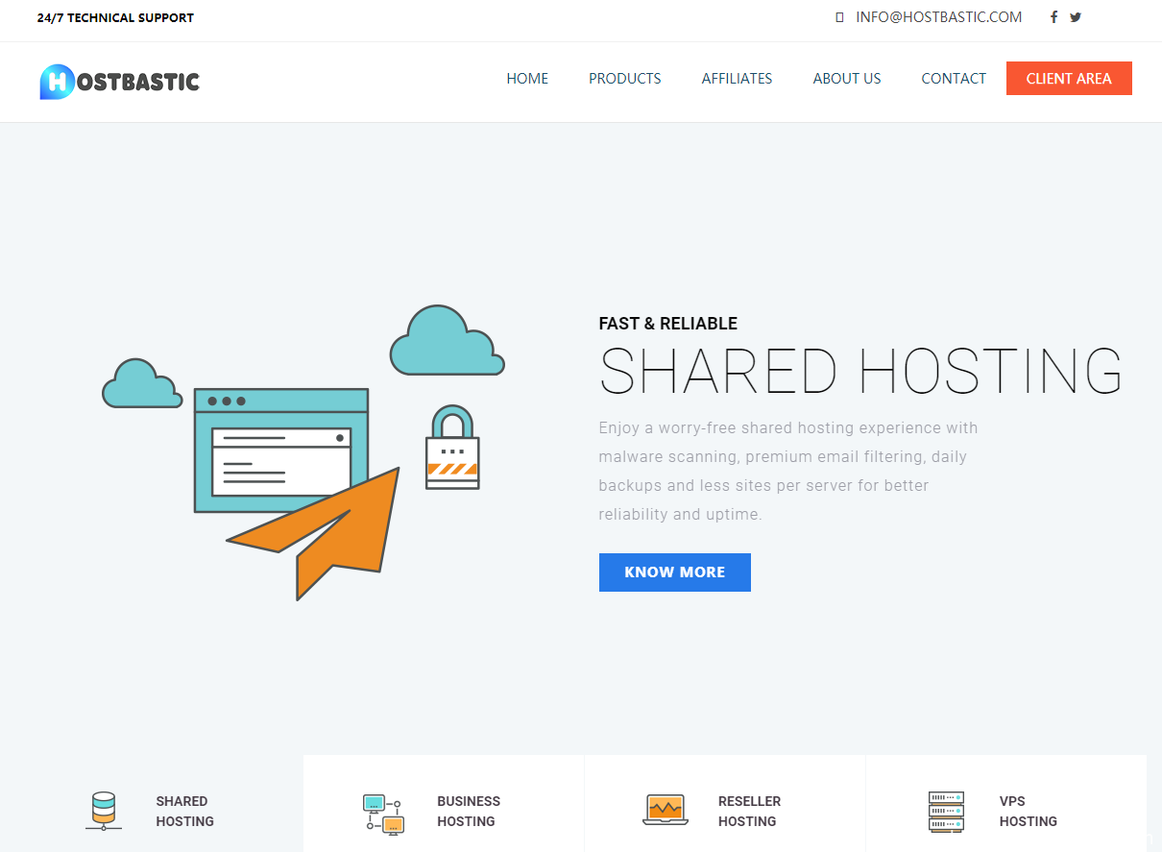Click the Facebook icon in top bar
Image resolution: width=1162 pixels, height=852 pixels.
[1053, 17]
